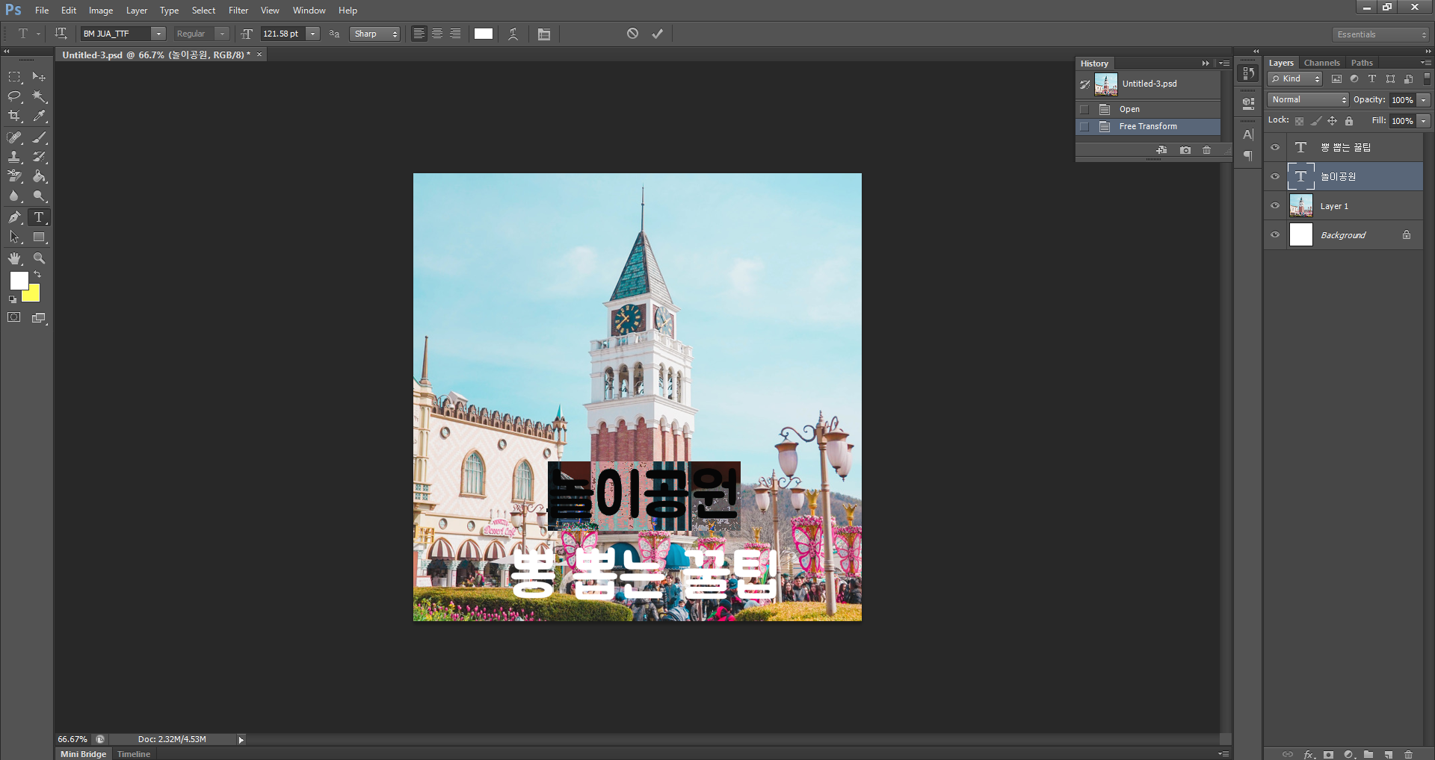Select the Rectangular Marquee tool
The height and width of the screenshot is (760, 1435).
(14, 77)
